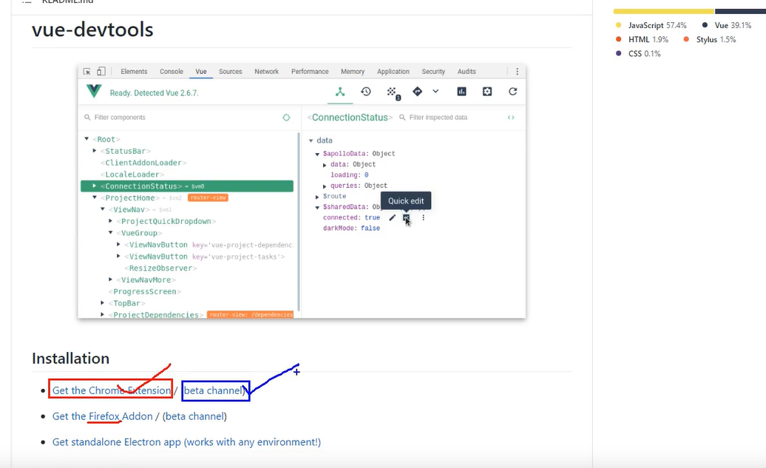Select the ResizeObserver component
Viewport: 766px width, 468px height.
[x=160, y=268]
